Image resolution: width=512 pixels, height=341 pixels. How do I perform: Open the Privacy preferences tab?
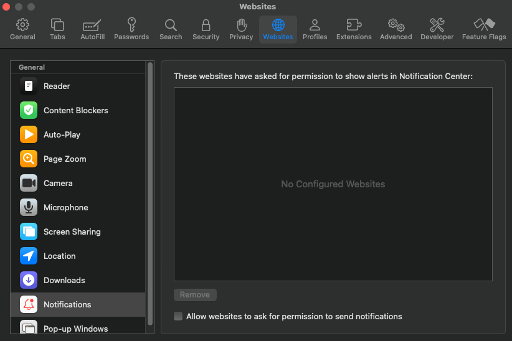pos(241,29)
